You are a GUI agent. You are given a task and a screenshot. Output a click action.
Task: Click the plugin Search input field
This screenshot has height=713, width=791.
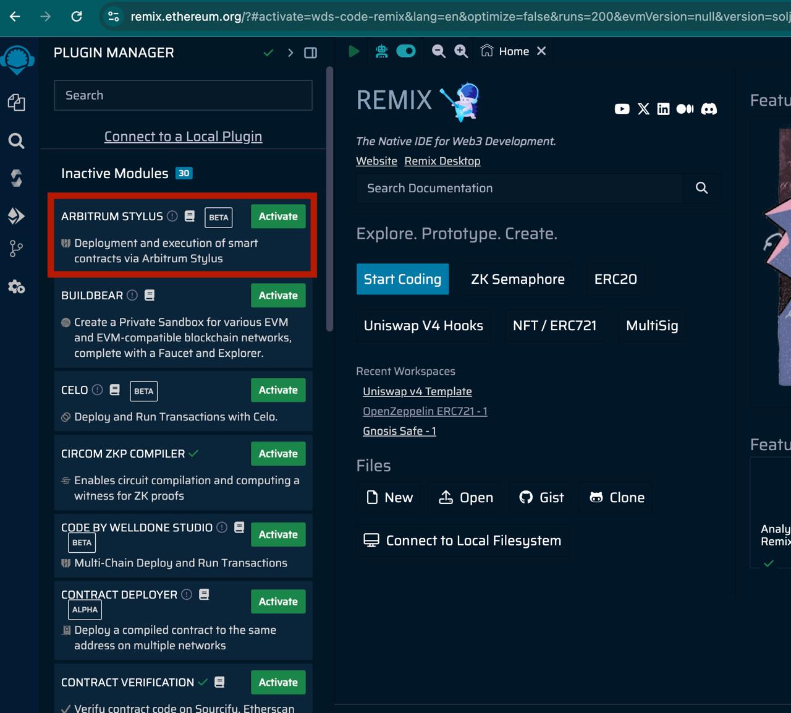pos(184,95)
